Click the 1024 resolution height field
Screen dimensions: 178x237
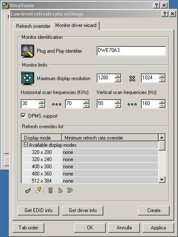(x=150, y=78)
